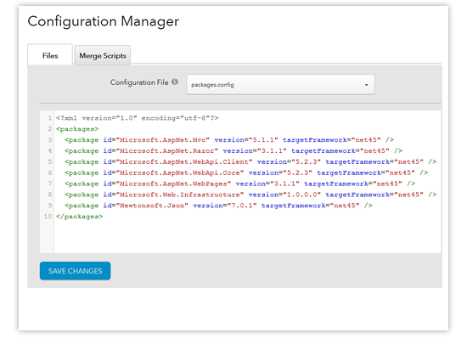Viewport: 467px width, 344px height.
Task: Click the Newtonsoft.Json version 7.0.1 value
Action: [x=242, y=206]
